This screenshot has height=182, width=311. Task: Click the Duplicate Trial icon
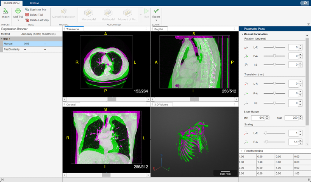click(x=27, y=9)
